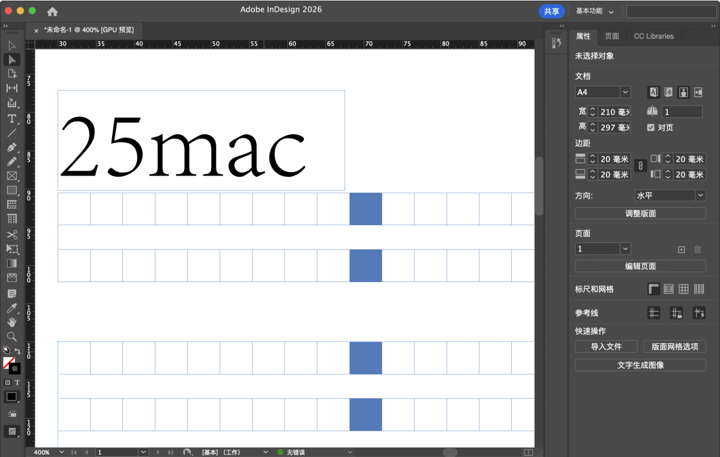
Task: Click the add new page icon
Action: click(681, 249)
